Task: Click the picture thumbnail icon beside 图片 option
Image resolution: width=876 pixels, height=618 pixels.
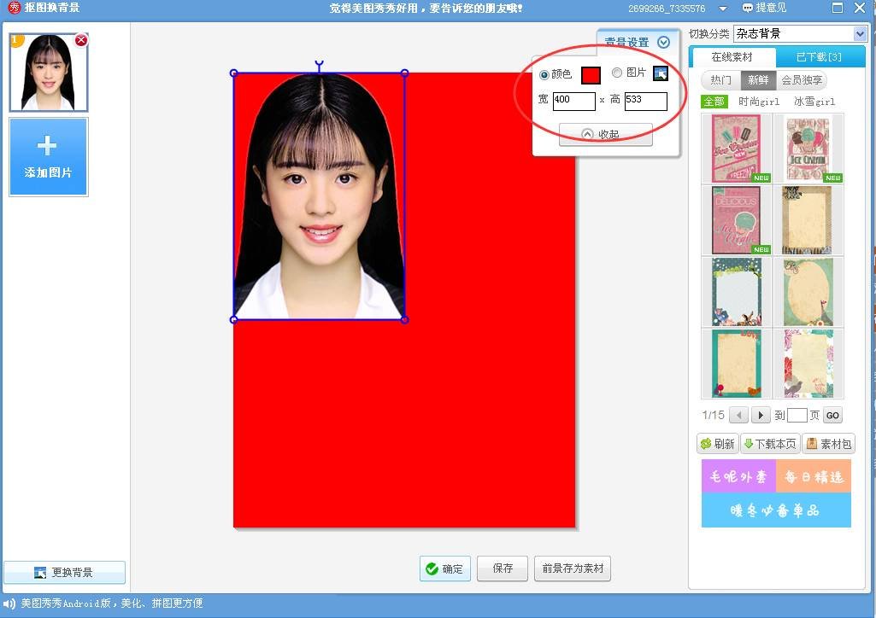Action: [x=660, y=73]
